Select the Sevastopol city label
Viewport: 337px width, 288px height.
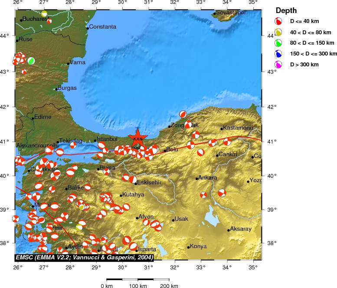click(231, 13)
